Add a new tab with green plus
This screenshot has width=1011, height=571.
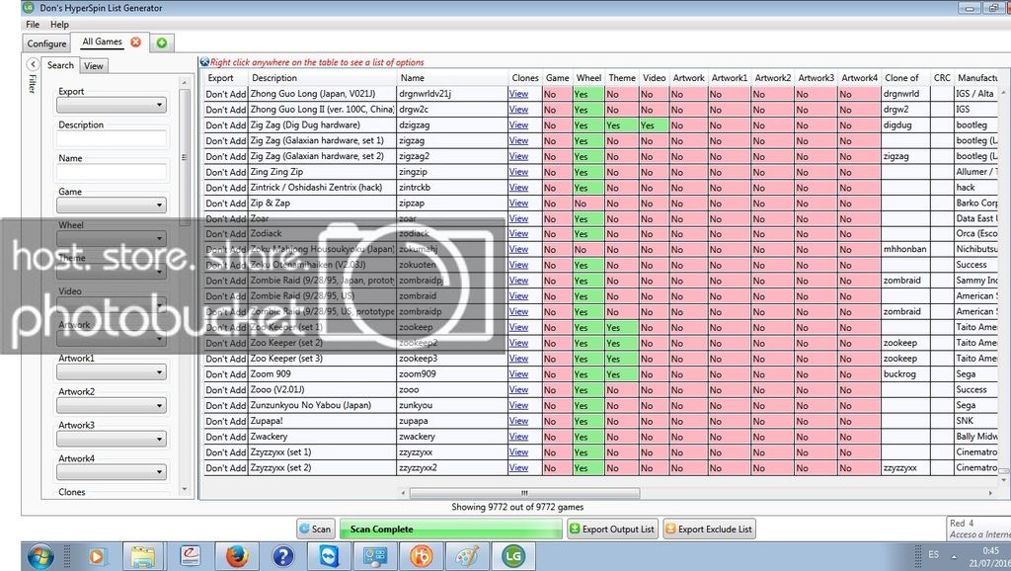pos(161,42)
